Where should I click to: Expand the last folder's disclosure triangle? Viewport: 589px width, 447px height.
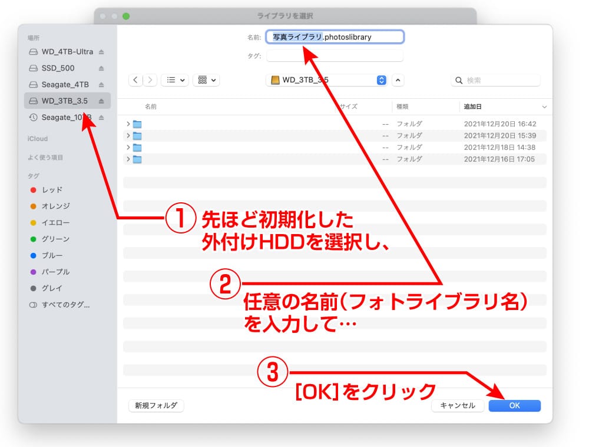[128, 159]
